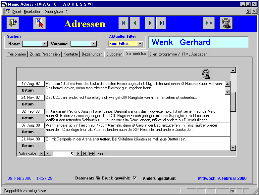
Task: Open the Name search dropdown
Action: click(45, 44)
